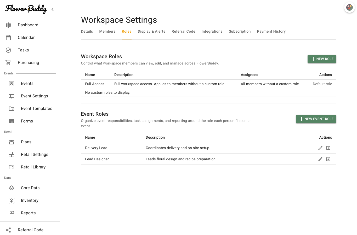Open the Forms list icon
The width and height of the screenshot is (357, 235).
pyautogui.click(x=12, y=121)
